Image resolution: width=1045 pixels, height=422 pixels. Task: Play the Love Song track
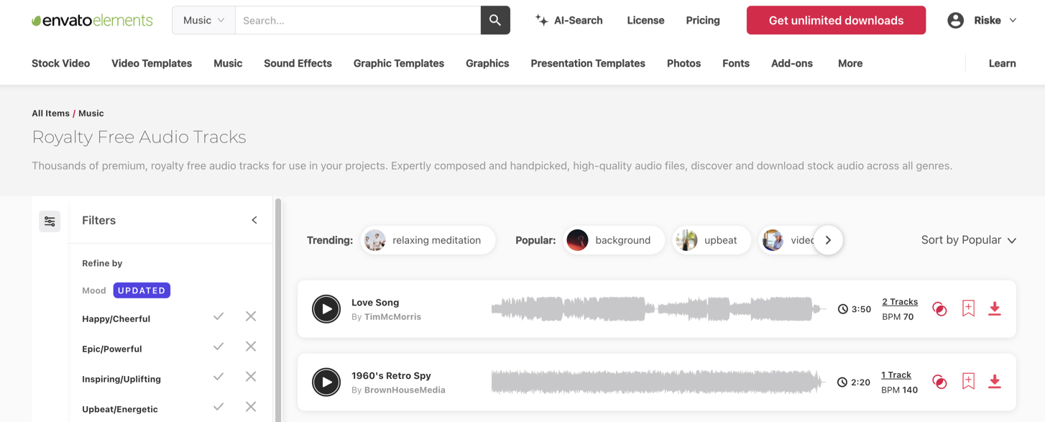pos(326,309)
